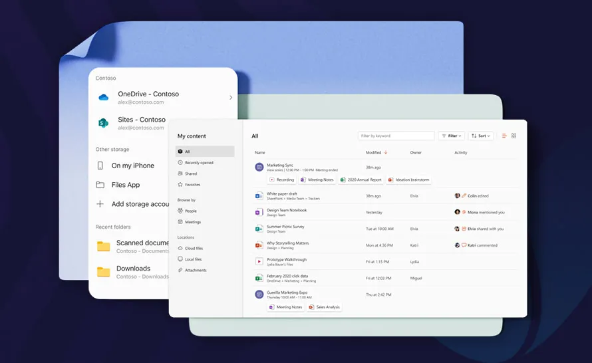Open the OneDrive - Contoso cloud icon

pos(104,97)
